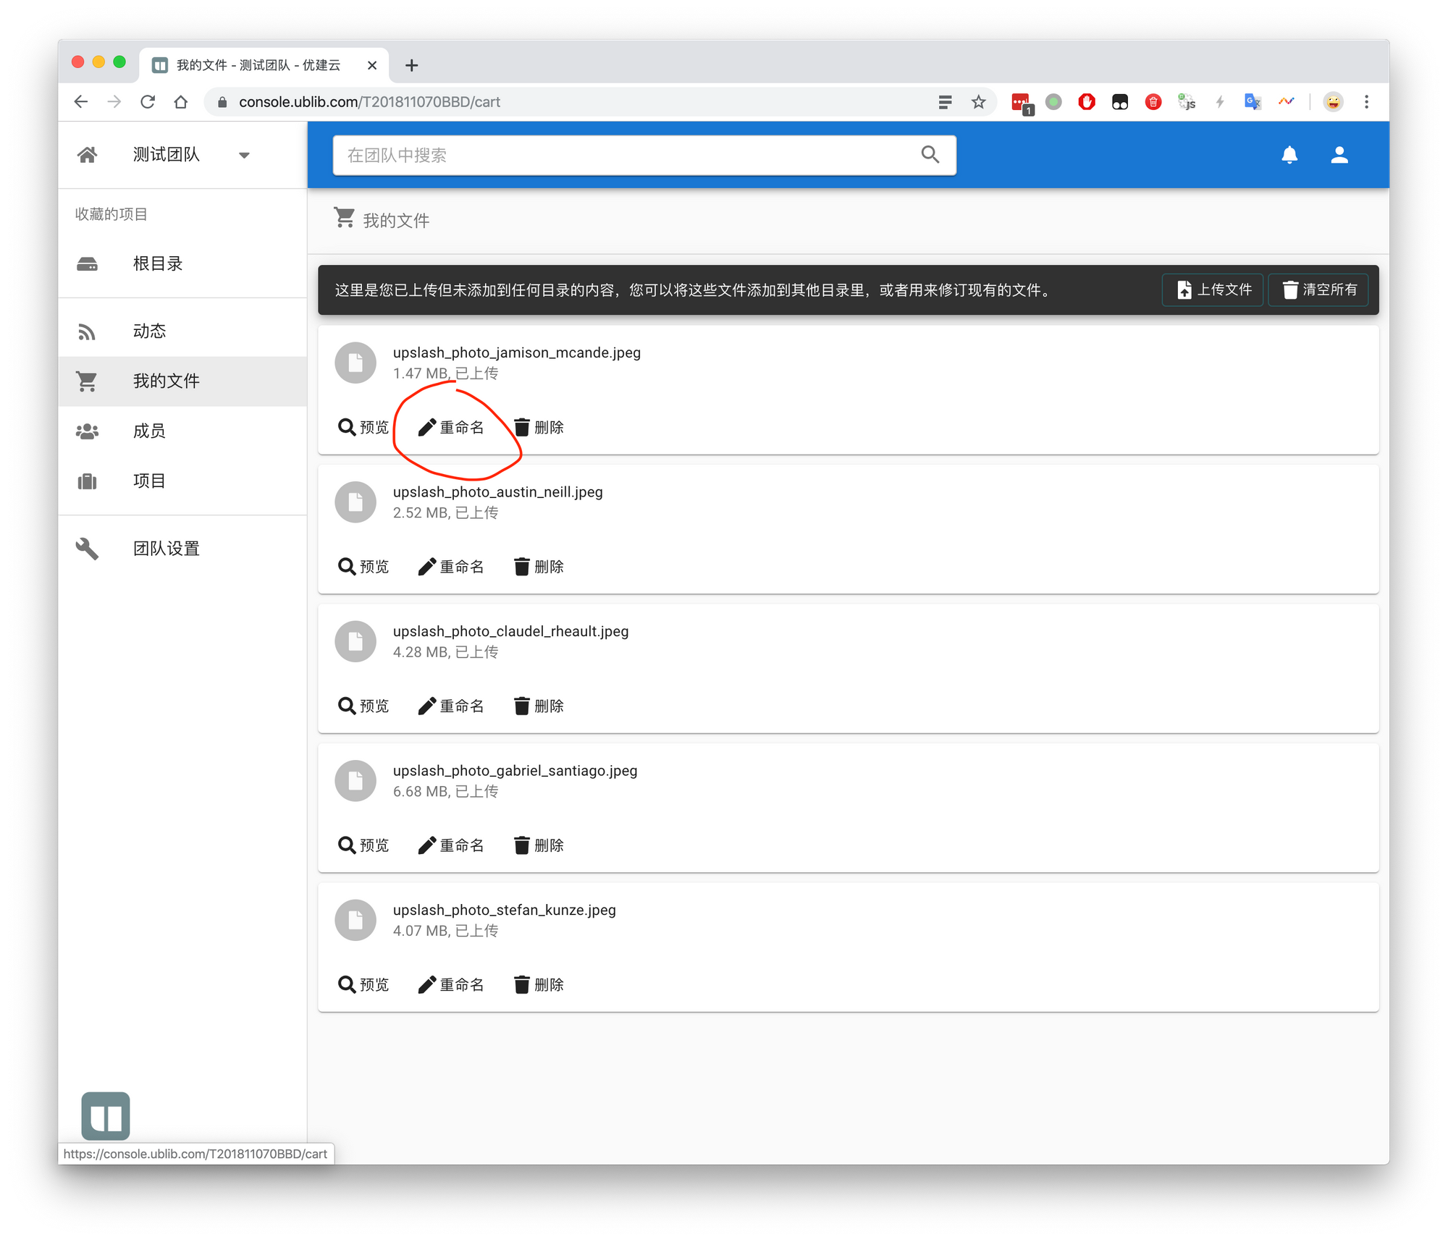The width and height of the screenshot is (1448, 1242).
Task: Open Chrome three-dot menu
Action: pos(1366,102)
